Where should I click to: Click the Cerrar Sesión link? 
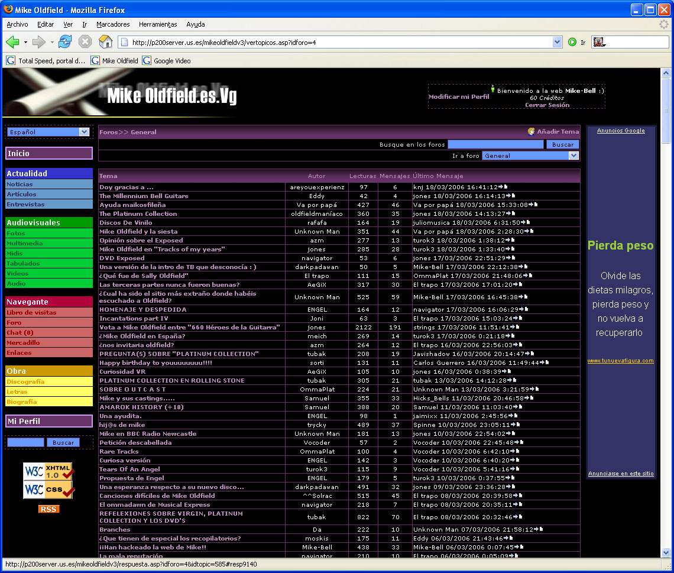pyautogui.click(x=547, y=105)
